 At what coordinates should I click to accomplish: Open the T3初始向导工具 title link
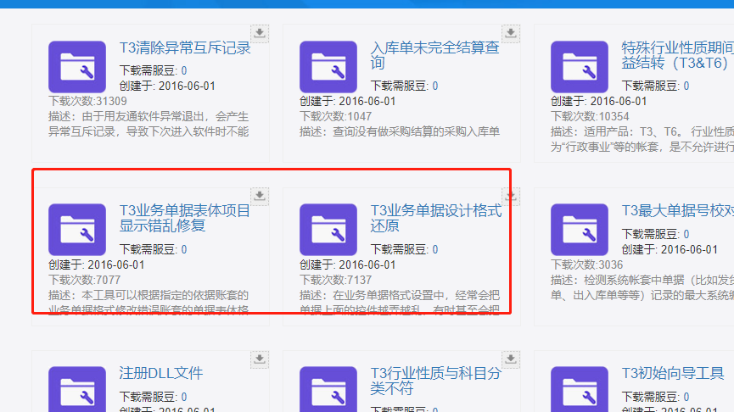673,373
